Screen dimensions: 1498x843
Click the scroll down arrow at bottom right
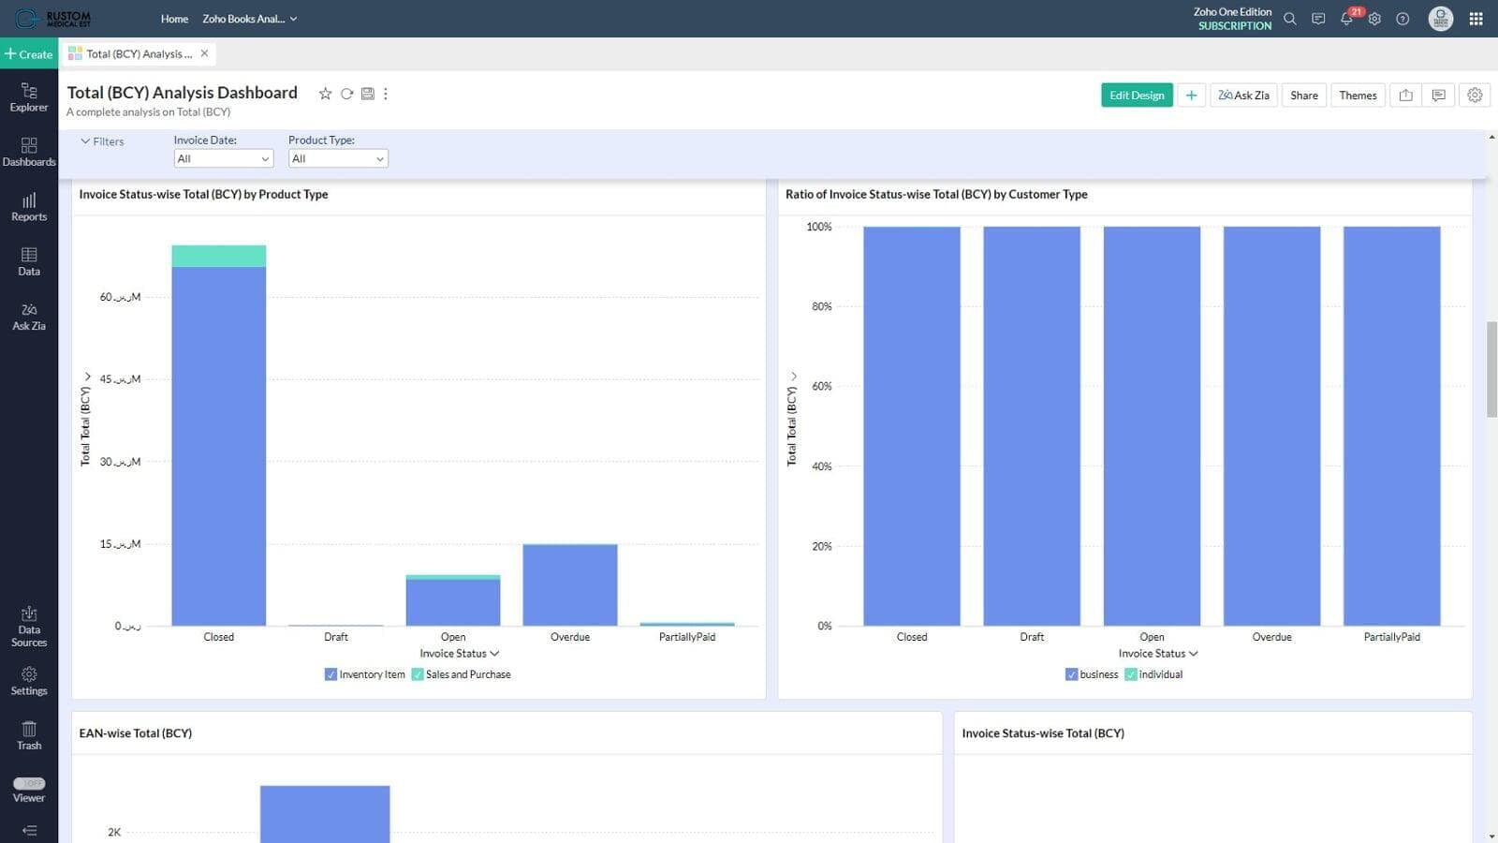pos(1491,836)
